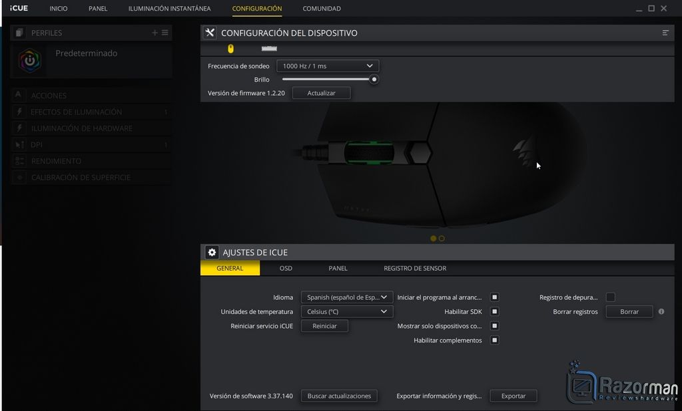Open the ACCIONES section
Screen dimensions: 682x411
pos(91,95)
